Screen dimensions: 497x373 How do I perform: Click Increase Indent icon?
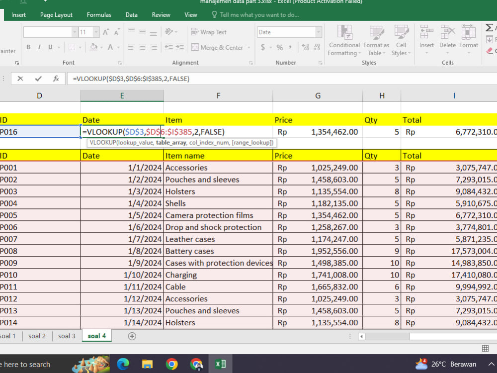pos(180,47)
